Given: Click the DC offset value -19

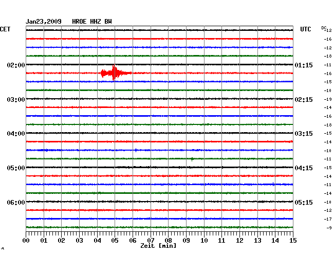Looking at the screenshot, I should [x=328, y=99].
